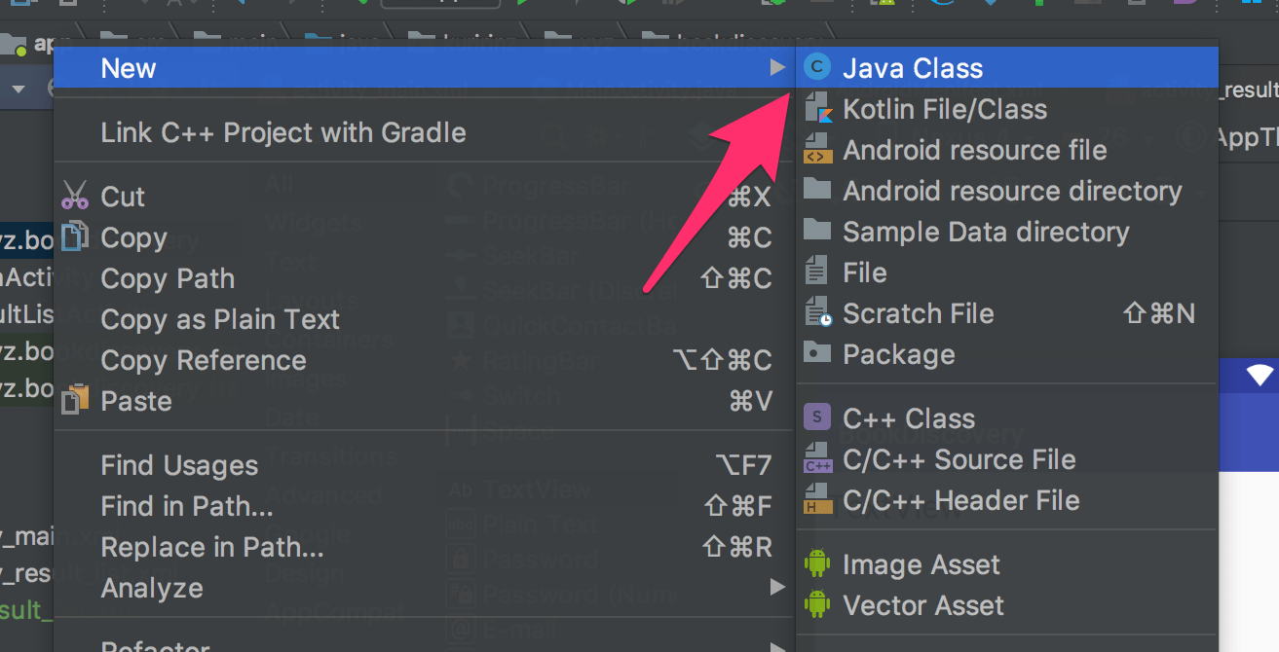
Task: Select Android resource directory
Action: point(1011,191)
